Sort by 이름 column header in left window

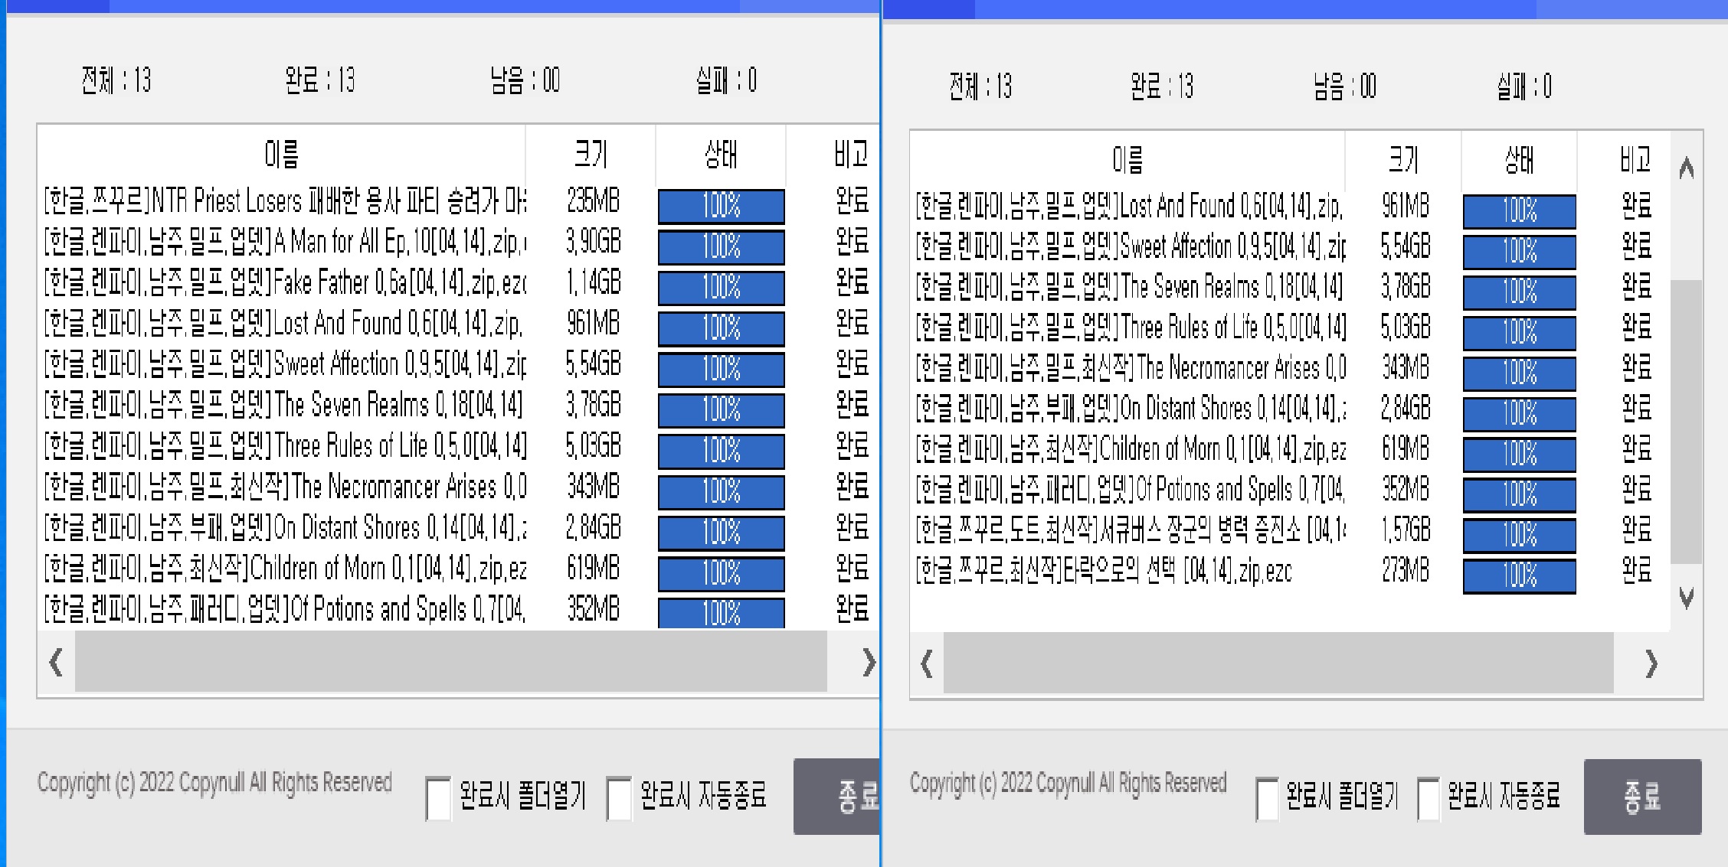click(x=281, y=155)
